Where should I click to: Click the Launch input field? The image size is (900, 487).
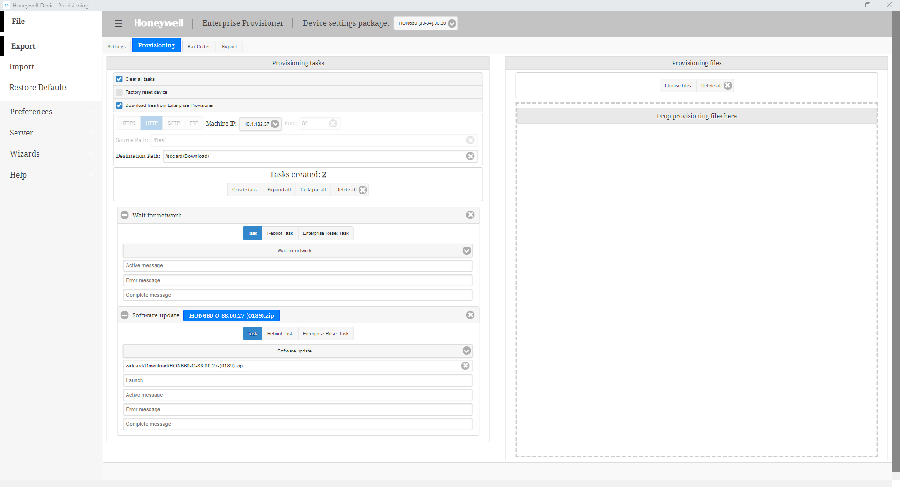298,381
